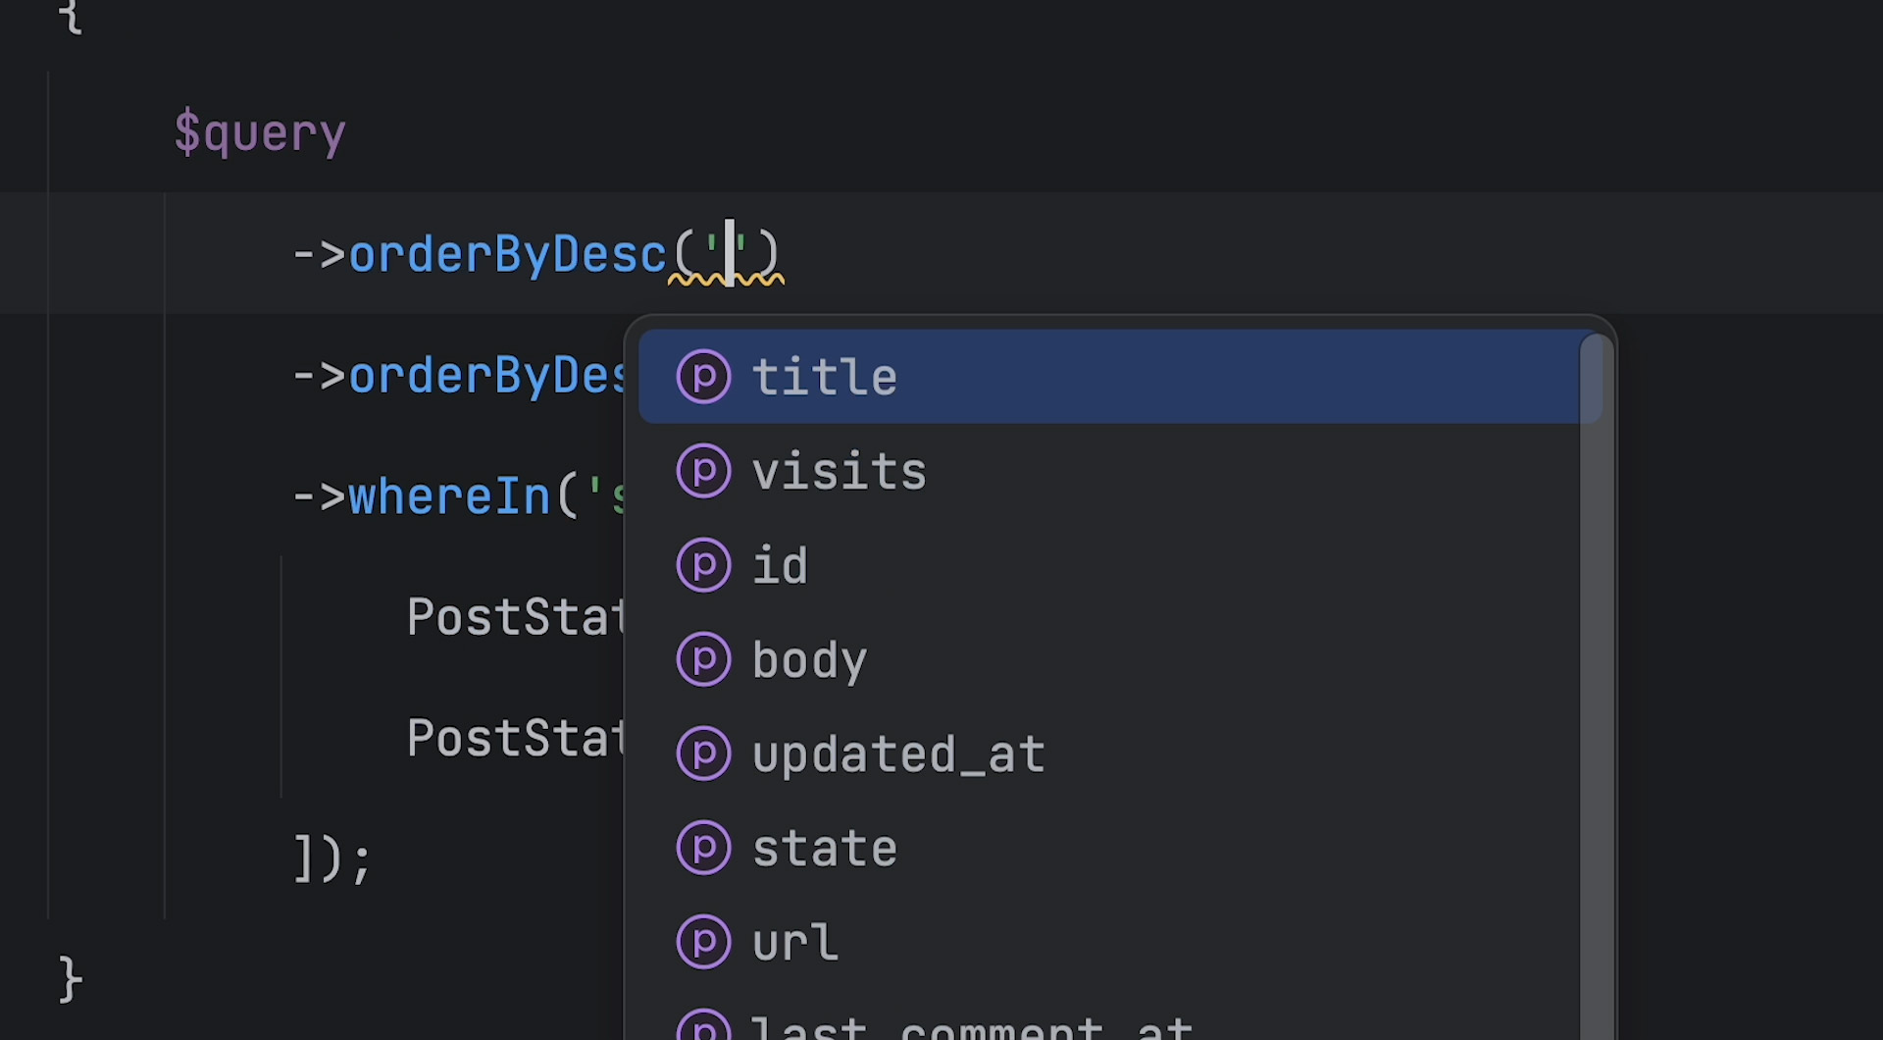Select state from the autocomplete popup
The image size is (1883, 1040).
(x=1120, y=848)
